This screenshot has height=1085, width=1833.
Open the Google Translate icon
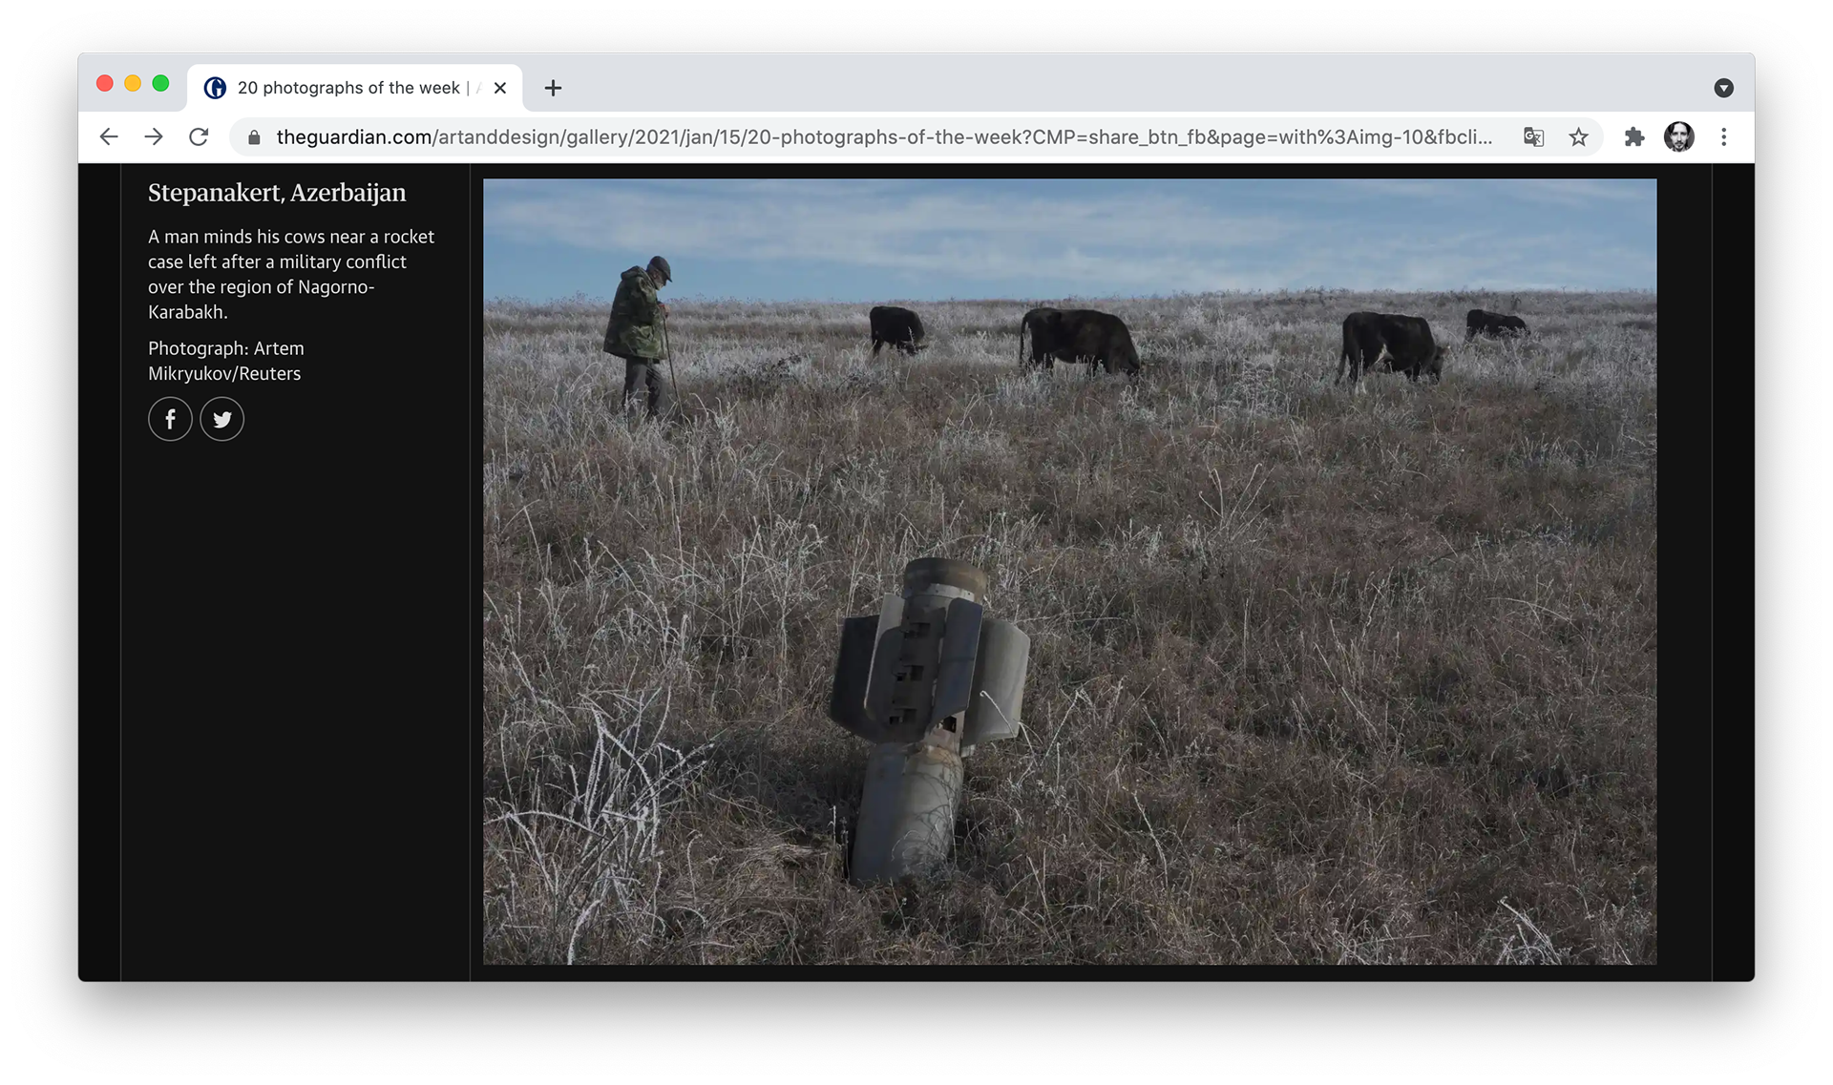coord(1533,136)
